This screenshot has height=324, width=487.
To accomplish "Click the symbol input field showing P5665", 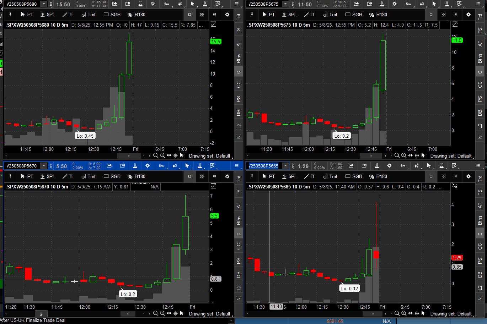I will click(264, 166).
